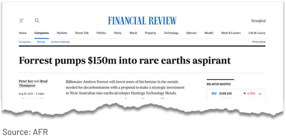Click the article's opening paragraph text
Image resolution: width=286 pixels, height=139 pixels.
125,87
